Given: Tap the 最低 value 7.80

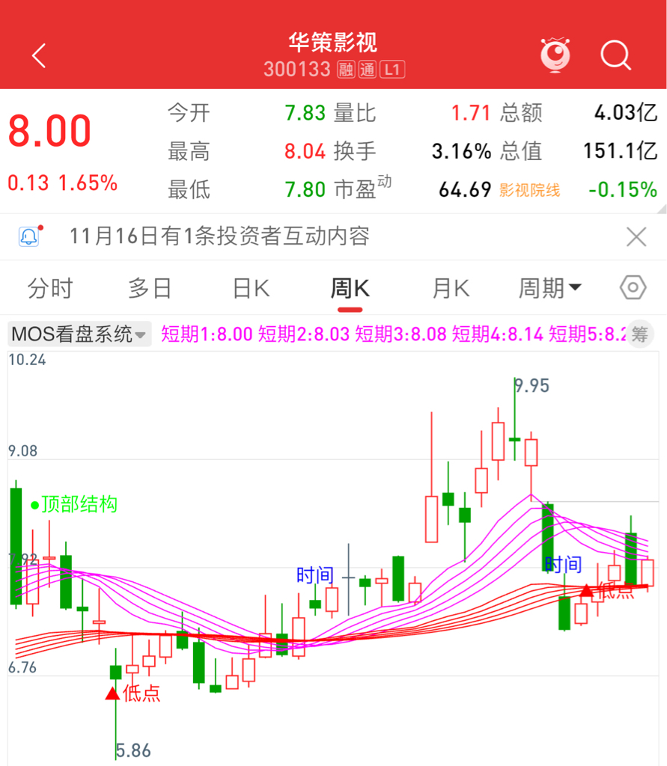Looking at the screenshot, I should pyautogui.click(x=305, y=189).
